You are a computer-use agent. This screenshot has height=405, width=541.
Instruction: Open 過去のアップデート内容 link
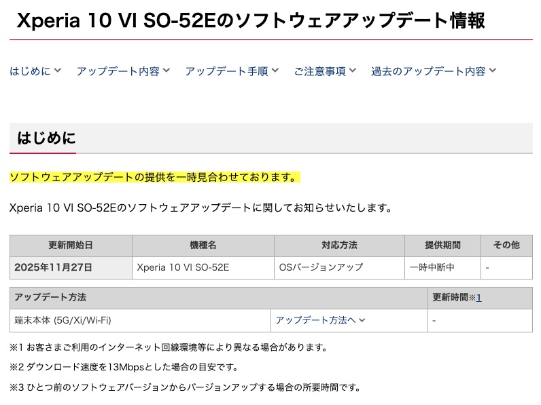pyautogui.click(x=428, y=71)
